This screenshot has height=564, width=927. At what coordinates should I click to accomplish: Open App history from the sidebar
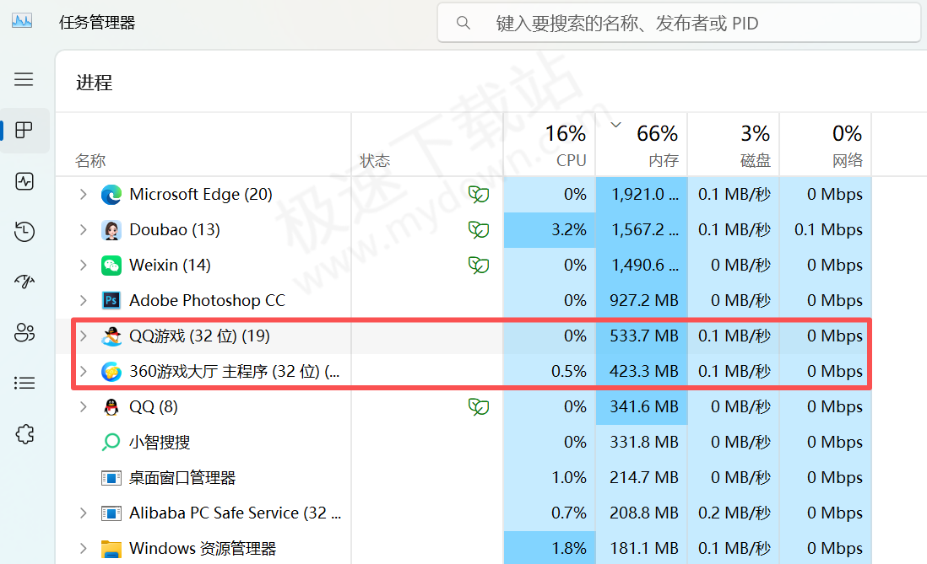(x=24, y=232)
